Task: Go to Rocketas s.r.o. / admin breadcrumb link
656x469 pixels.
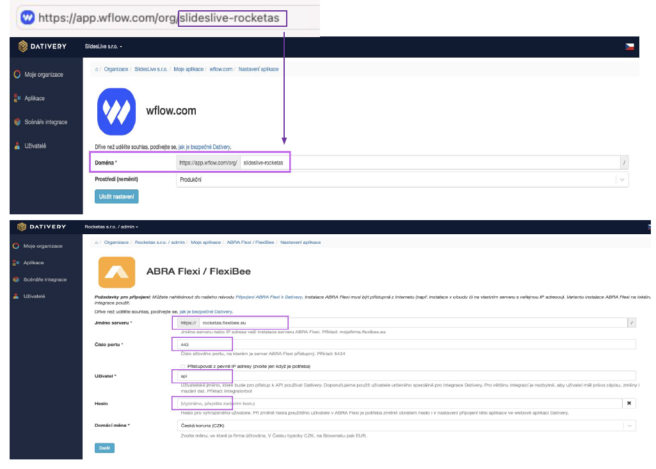Action: coord(159,242)
